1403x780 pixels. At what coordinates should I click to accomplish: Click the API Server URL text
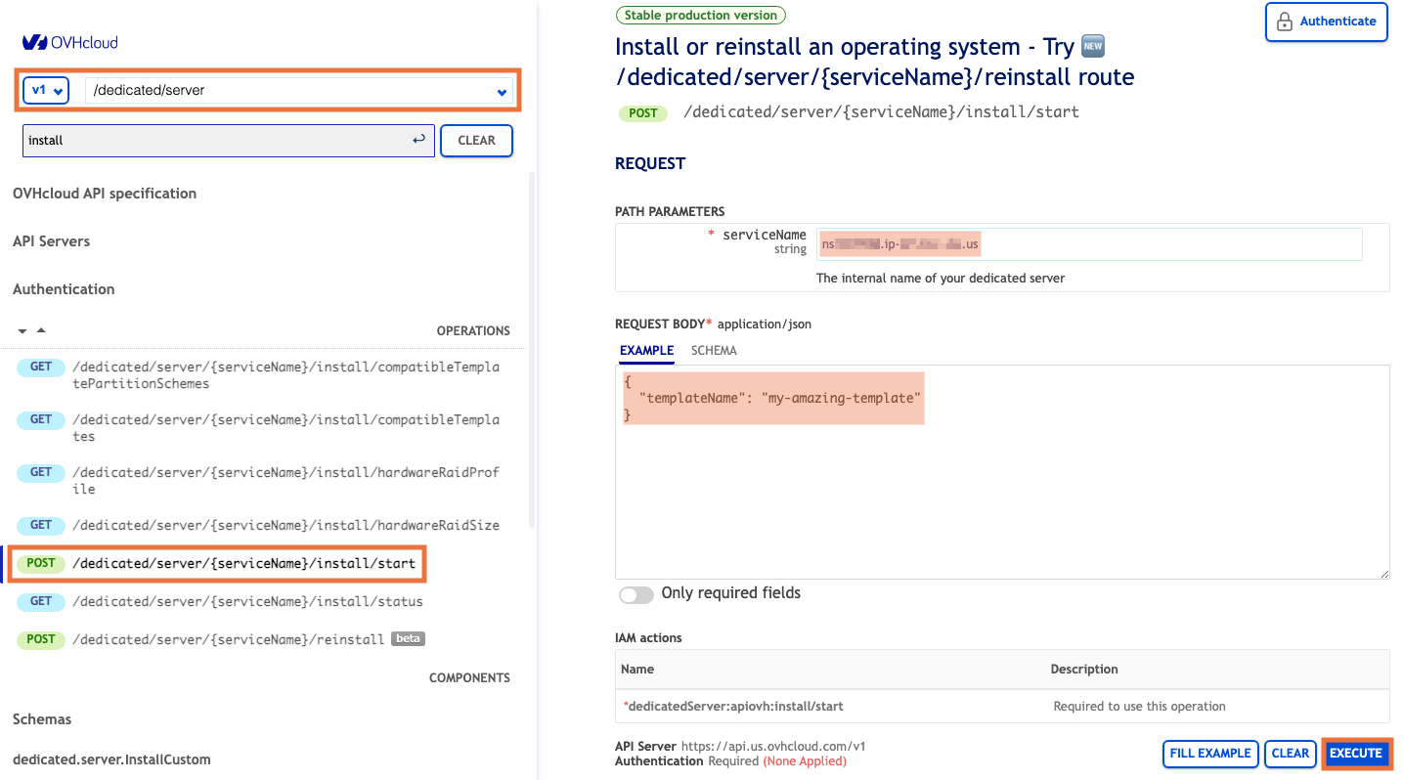773,746
